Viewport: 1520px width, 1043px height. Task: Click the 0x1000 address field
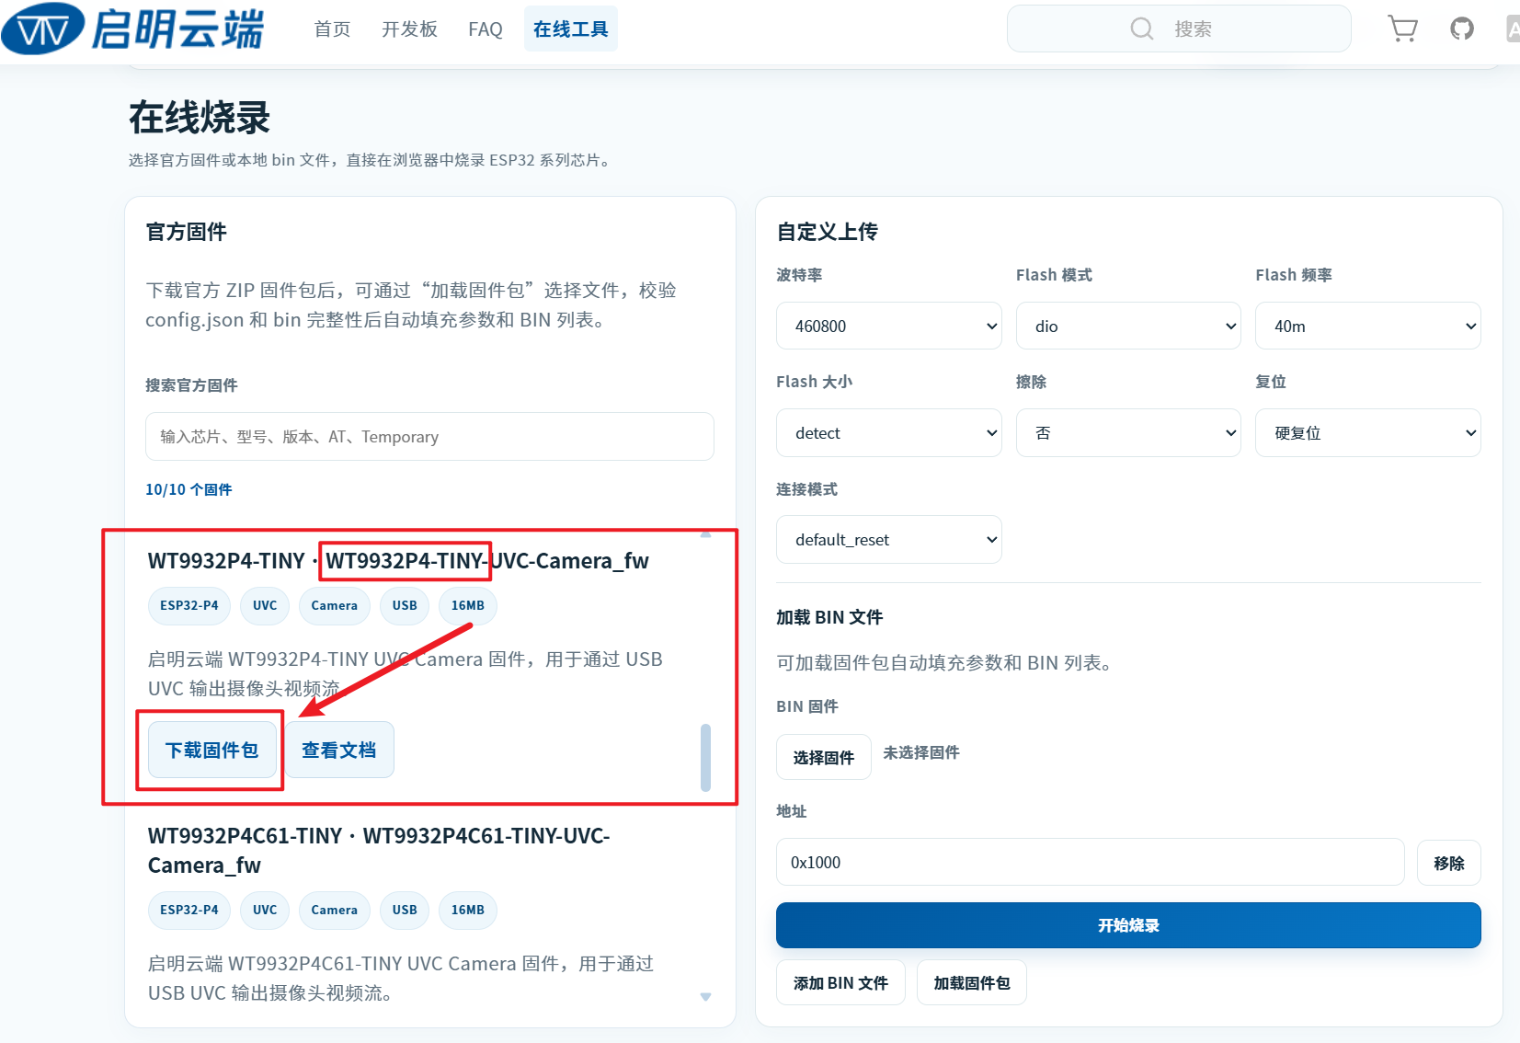click(1090, 863)
